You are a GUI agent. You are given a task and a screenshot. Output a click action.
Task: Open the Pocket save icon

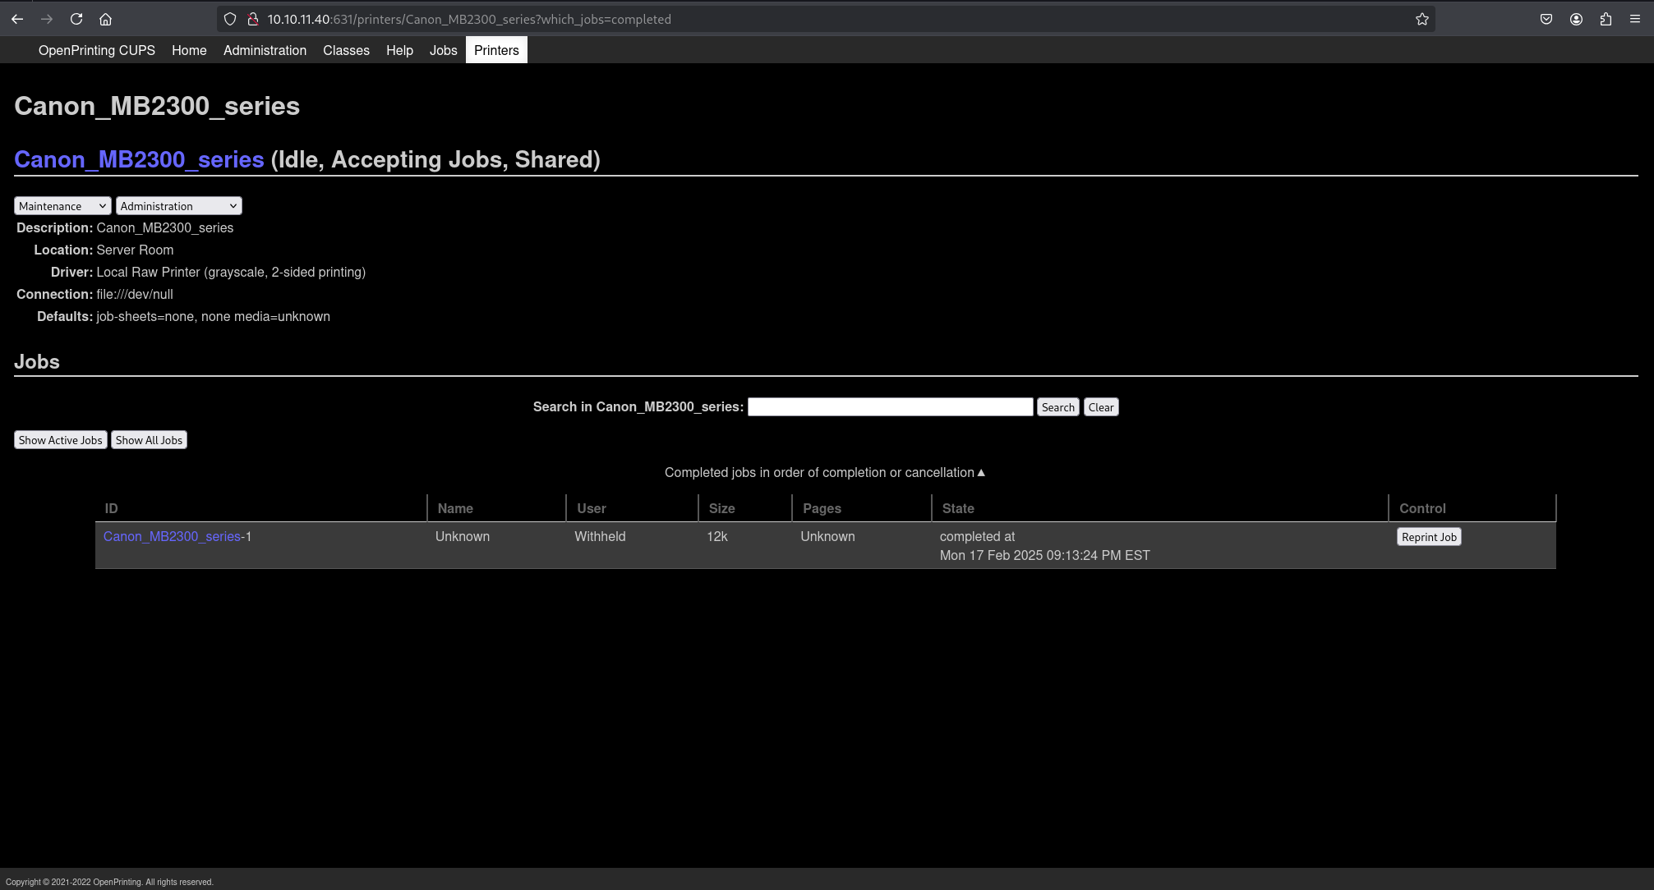point(1546,19)
